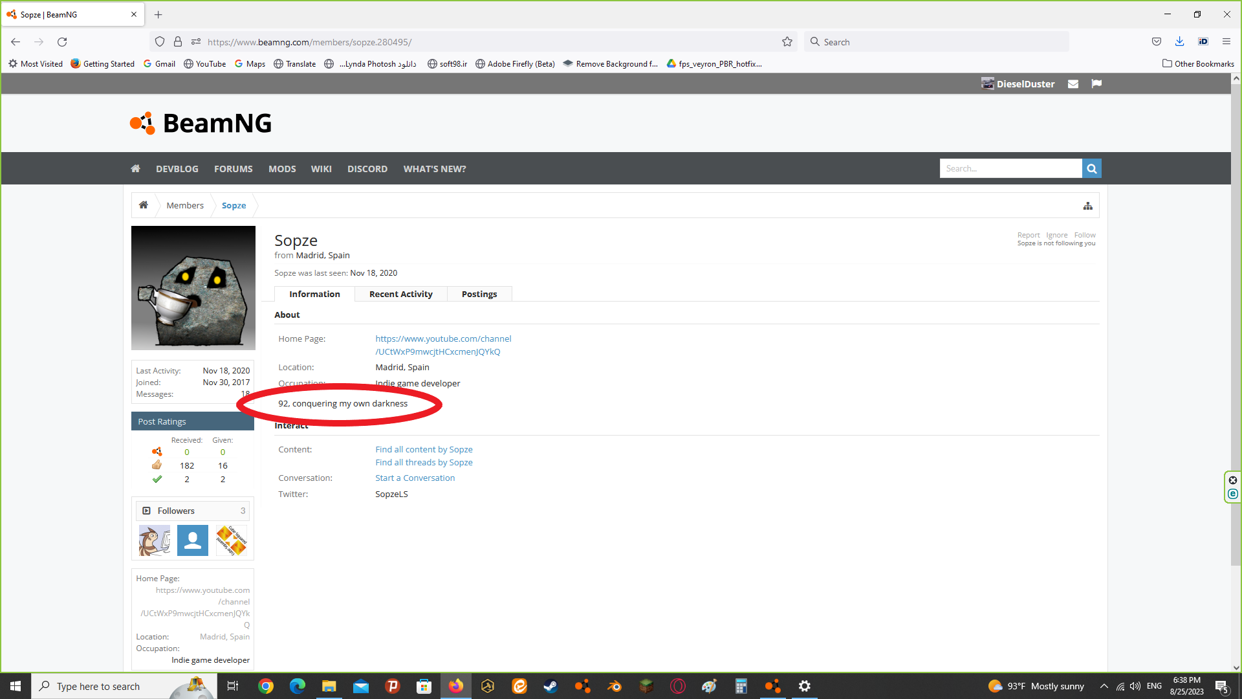Screen dimensions: 1242x699
Task: Open the MODS menu item
Action: pos(282,169)
